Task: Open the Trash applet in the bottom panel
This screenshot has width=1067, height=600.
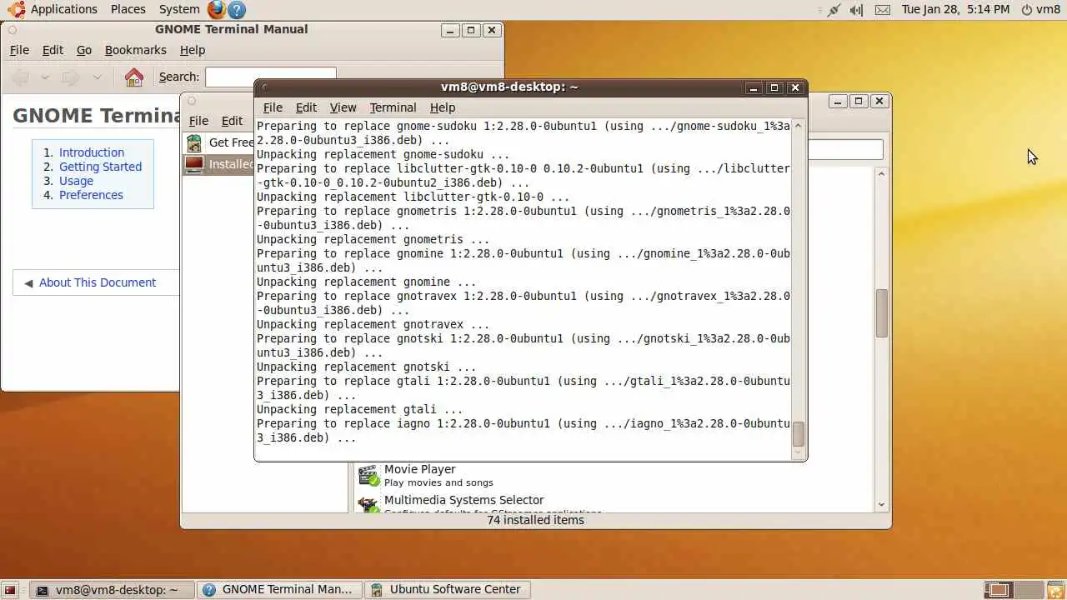Action: (x=1055, y=590)
